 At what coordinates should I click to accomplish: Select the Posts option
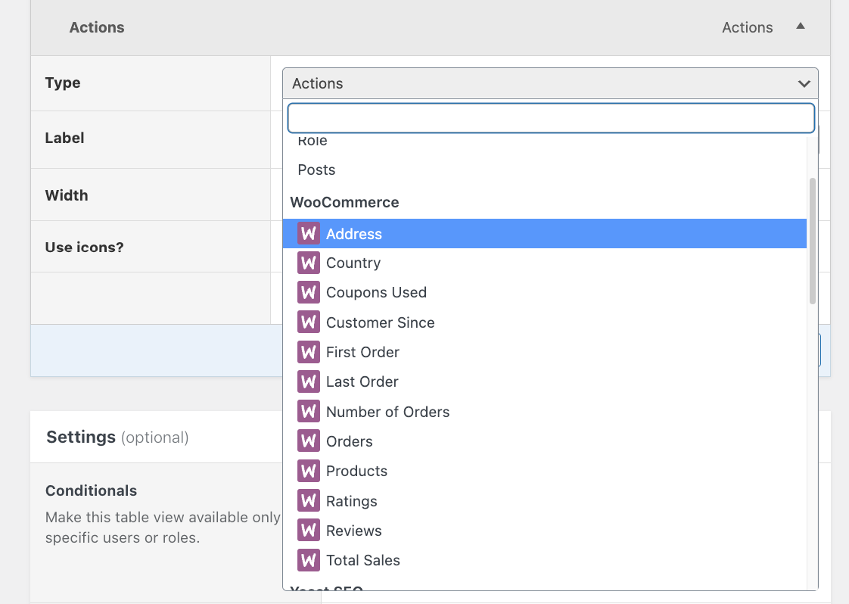(x=316, y=170)
